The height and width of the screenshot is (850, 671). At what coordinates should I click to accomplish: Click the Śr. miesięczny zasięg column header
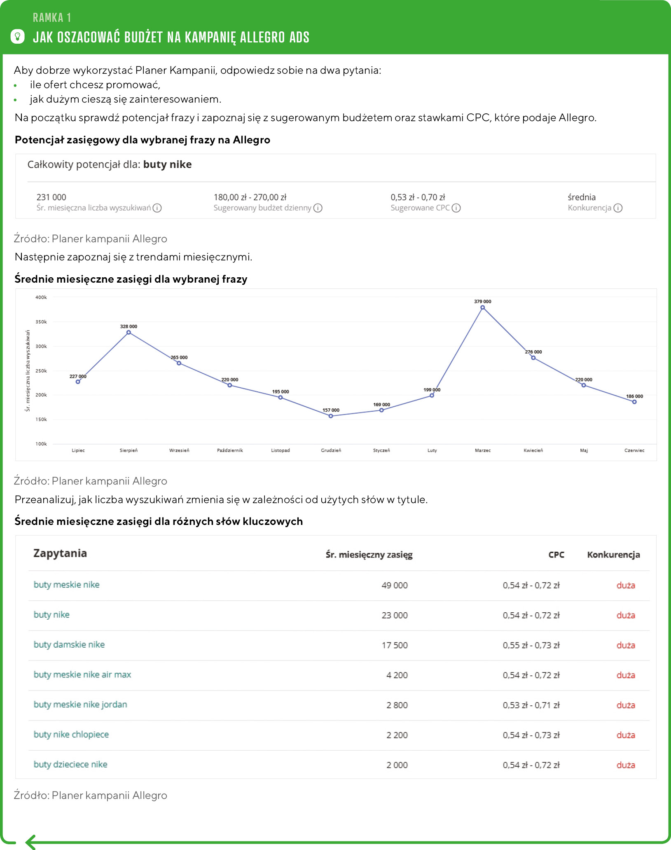tap(369, 555)
